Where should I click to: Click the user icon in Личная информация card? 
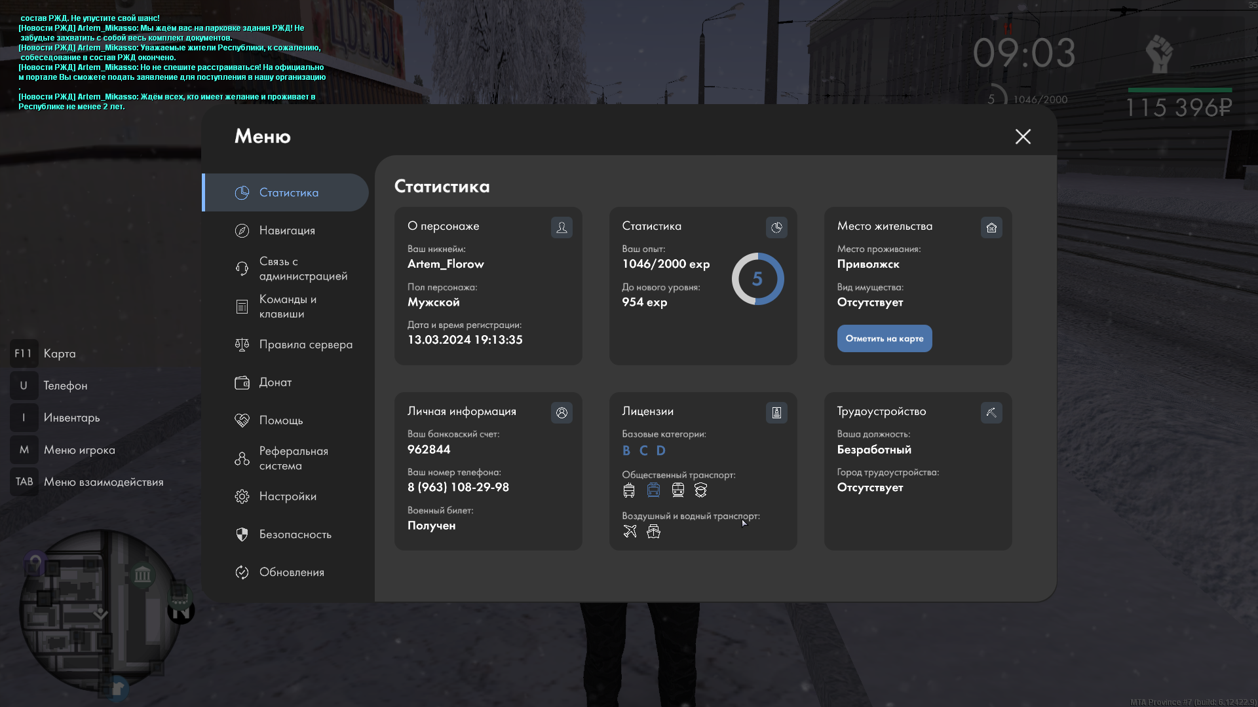[562, 412]
